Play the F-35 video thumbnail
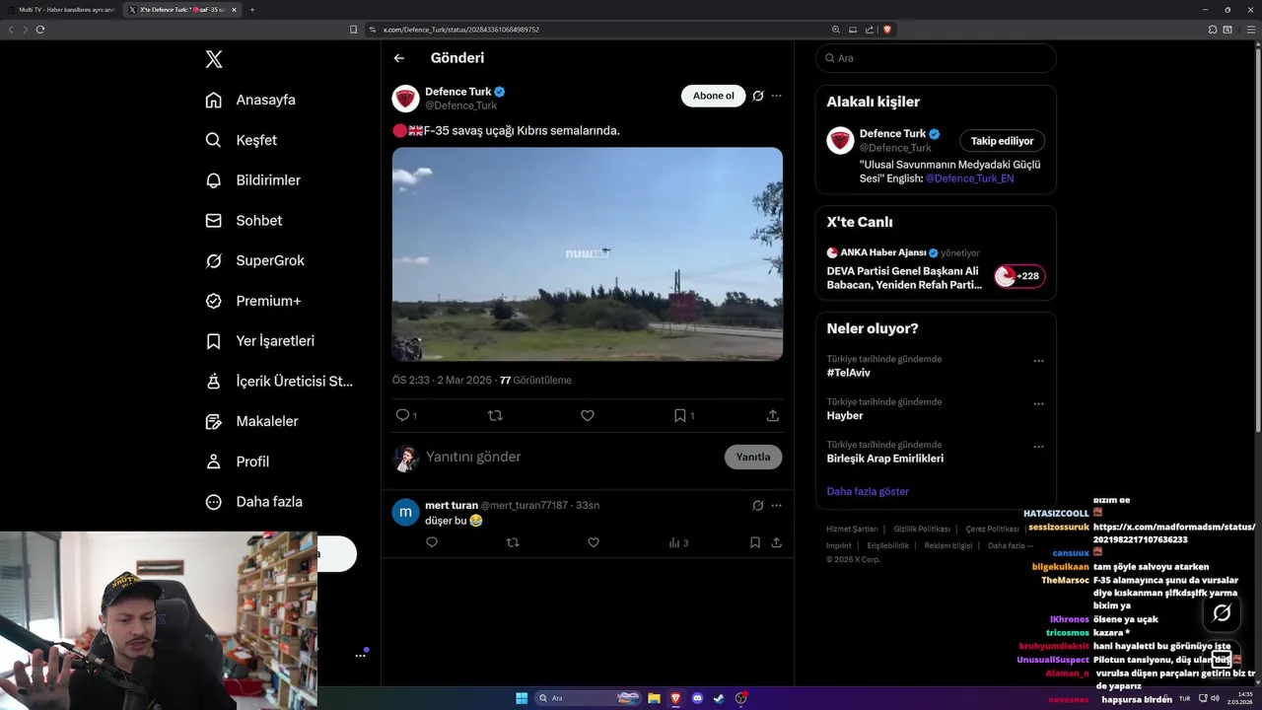 pyautogui.click(x=588, y=254)
